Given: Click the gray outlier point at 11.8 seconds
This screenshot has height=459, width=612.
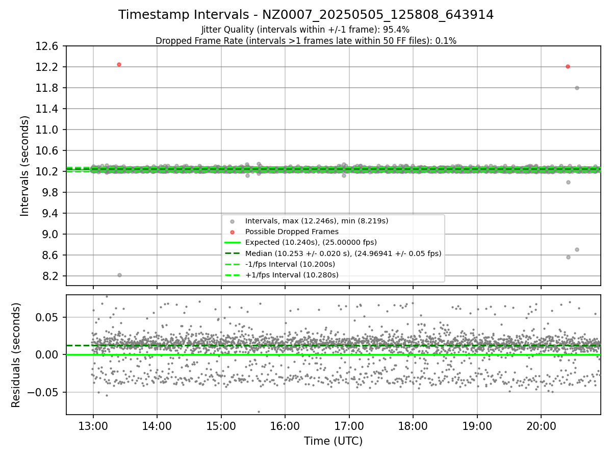Looking at the screenshot, I should (577, 88).
